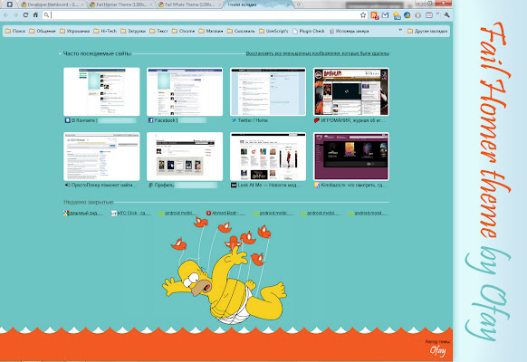The width and height of the screenshot is (527, 362).
Task: Open the ИГРОМАНИЯ magazine thumbnail
Action: (351, 91)
